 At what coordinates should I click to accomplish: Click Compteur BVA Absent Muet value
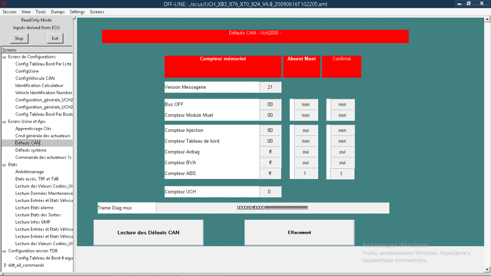(305, 163)
